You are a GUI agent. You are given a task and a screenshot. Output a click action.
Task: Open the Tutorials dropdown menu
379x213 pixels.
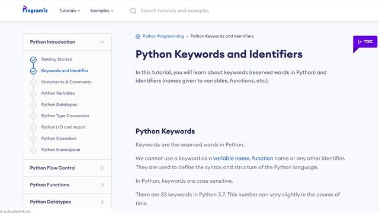(70, 11)
